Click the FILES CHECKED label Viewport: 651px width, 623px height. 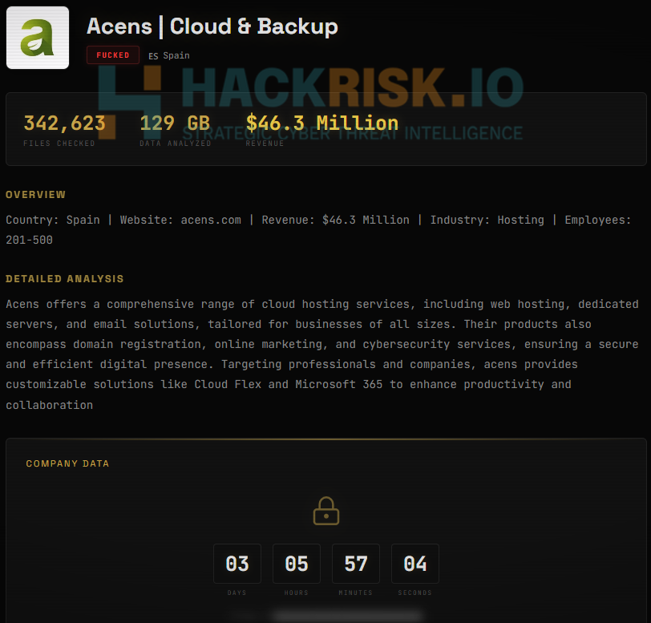pos(59,144)
